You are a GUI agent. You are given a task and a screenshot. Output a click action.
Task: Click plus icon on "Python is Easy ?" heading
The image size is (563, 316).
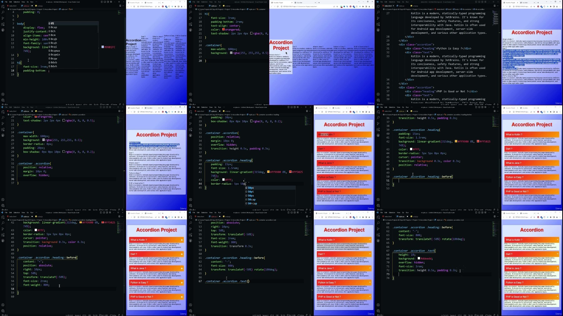coord(182,283)
